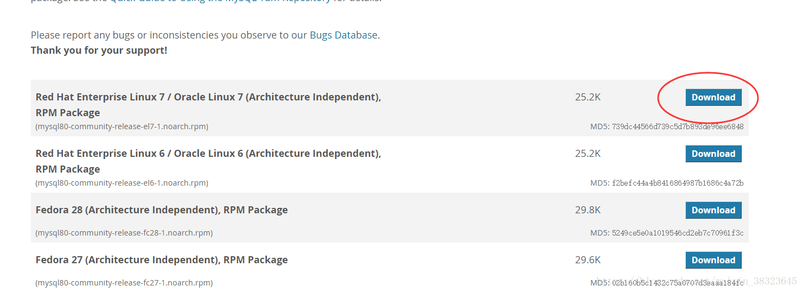Screen dimensions: 803x292
Task: Click Download for Fedora 27 RPM
Action: pos(713,261)
